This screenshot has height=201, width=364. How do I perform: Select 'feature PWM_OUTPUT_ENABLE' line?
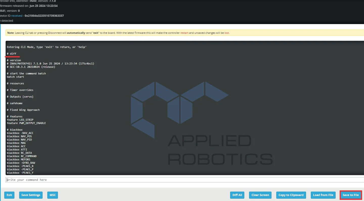click(26, 123)
